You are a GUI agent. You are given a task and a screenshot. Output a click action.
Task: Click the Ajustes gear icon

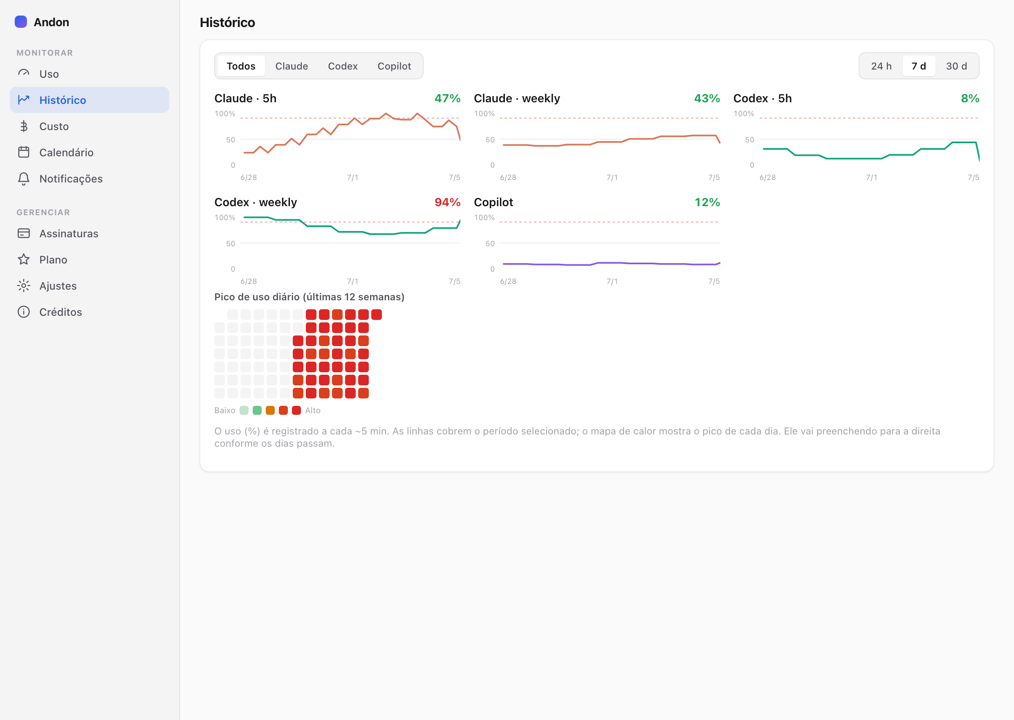click(x=23, y=286)
